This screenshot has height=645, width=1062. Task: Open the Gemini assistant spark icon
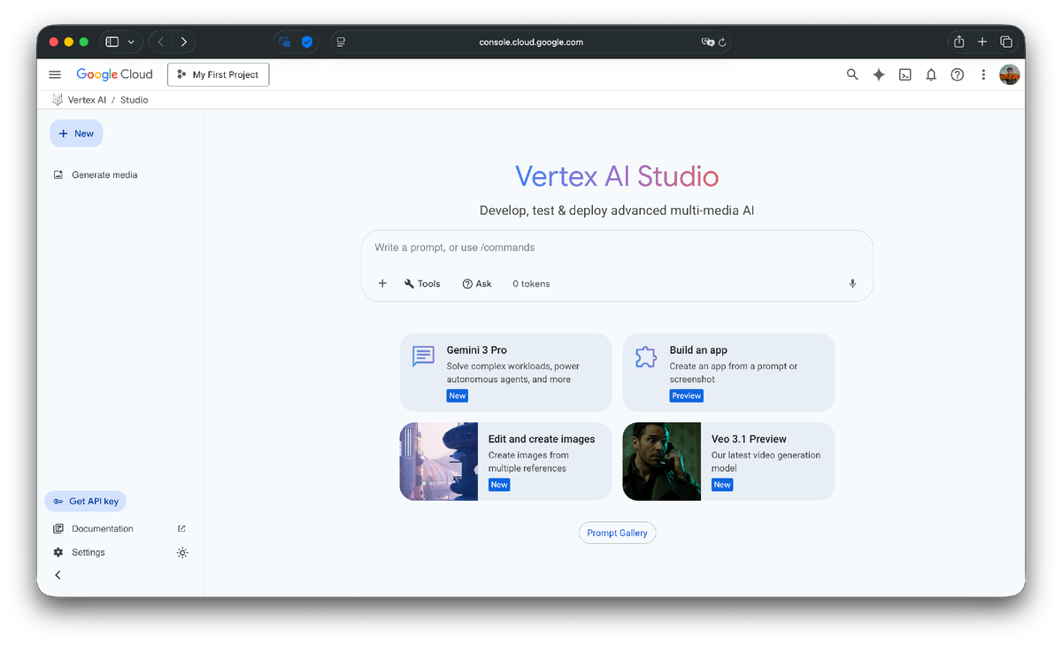pos(878,74)
